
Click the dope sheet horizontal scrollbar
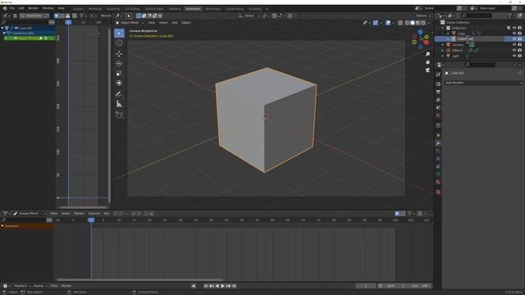click(139, 280)
